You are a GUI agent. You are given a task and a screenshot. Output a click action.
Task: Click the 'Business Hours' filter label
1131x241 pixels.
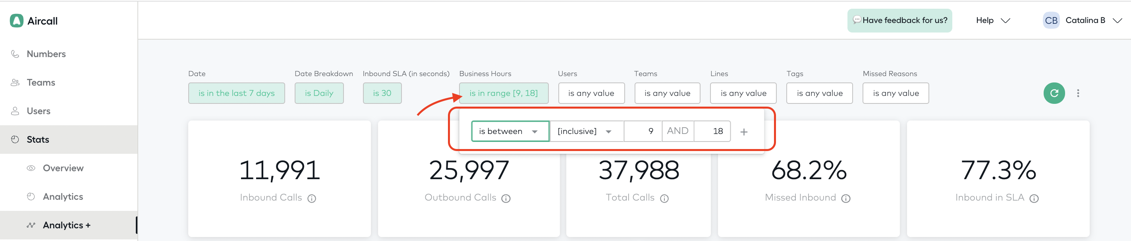(485, 74)
